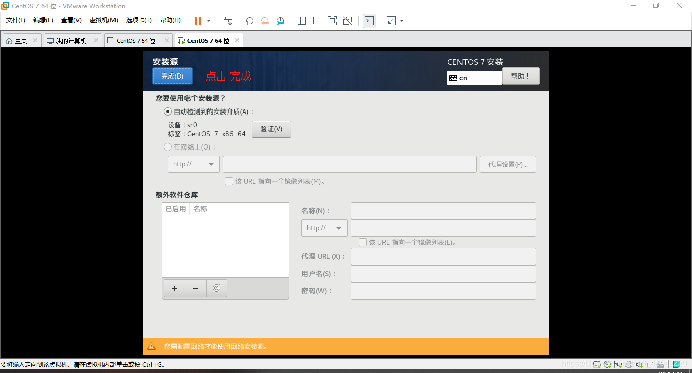The height and width of the screenshot is (373, 692).
Task: Revert the virtual machine to its snapshot
Action: [265, 21]
